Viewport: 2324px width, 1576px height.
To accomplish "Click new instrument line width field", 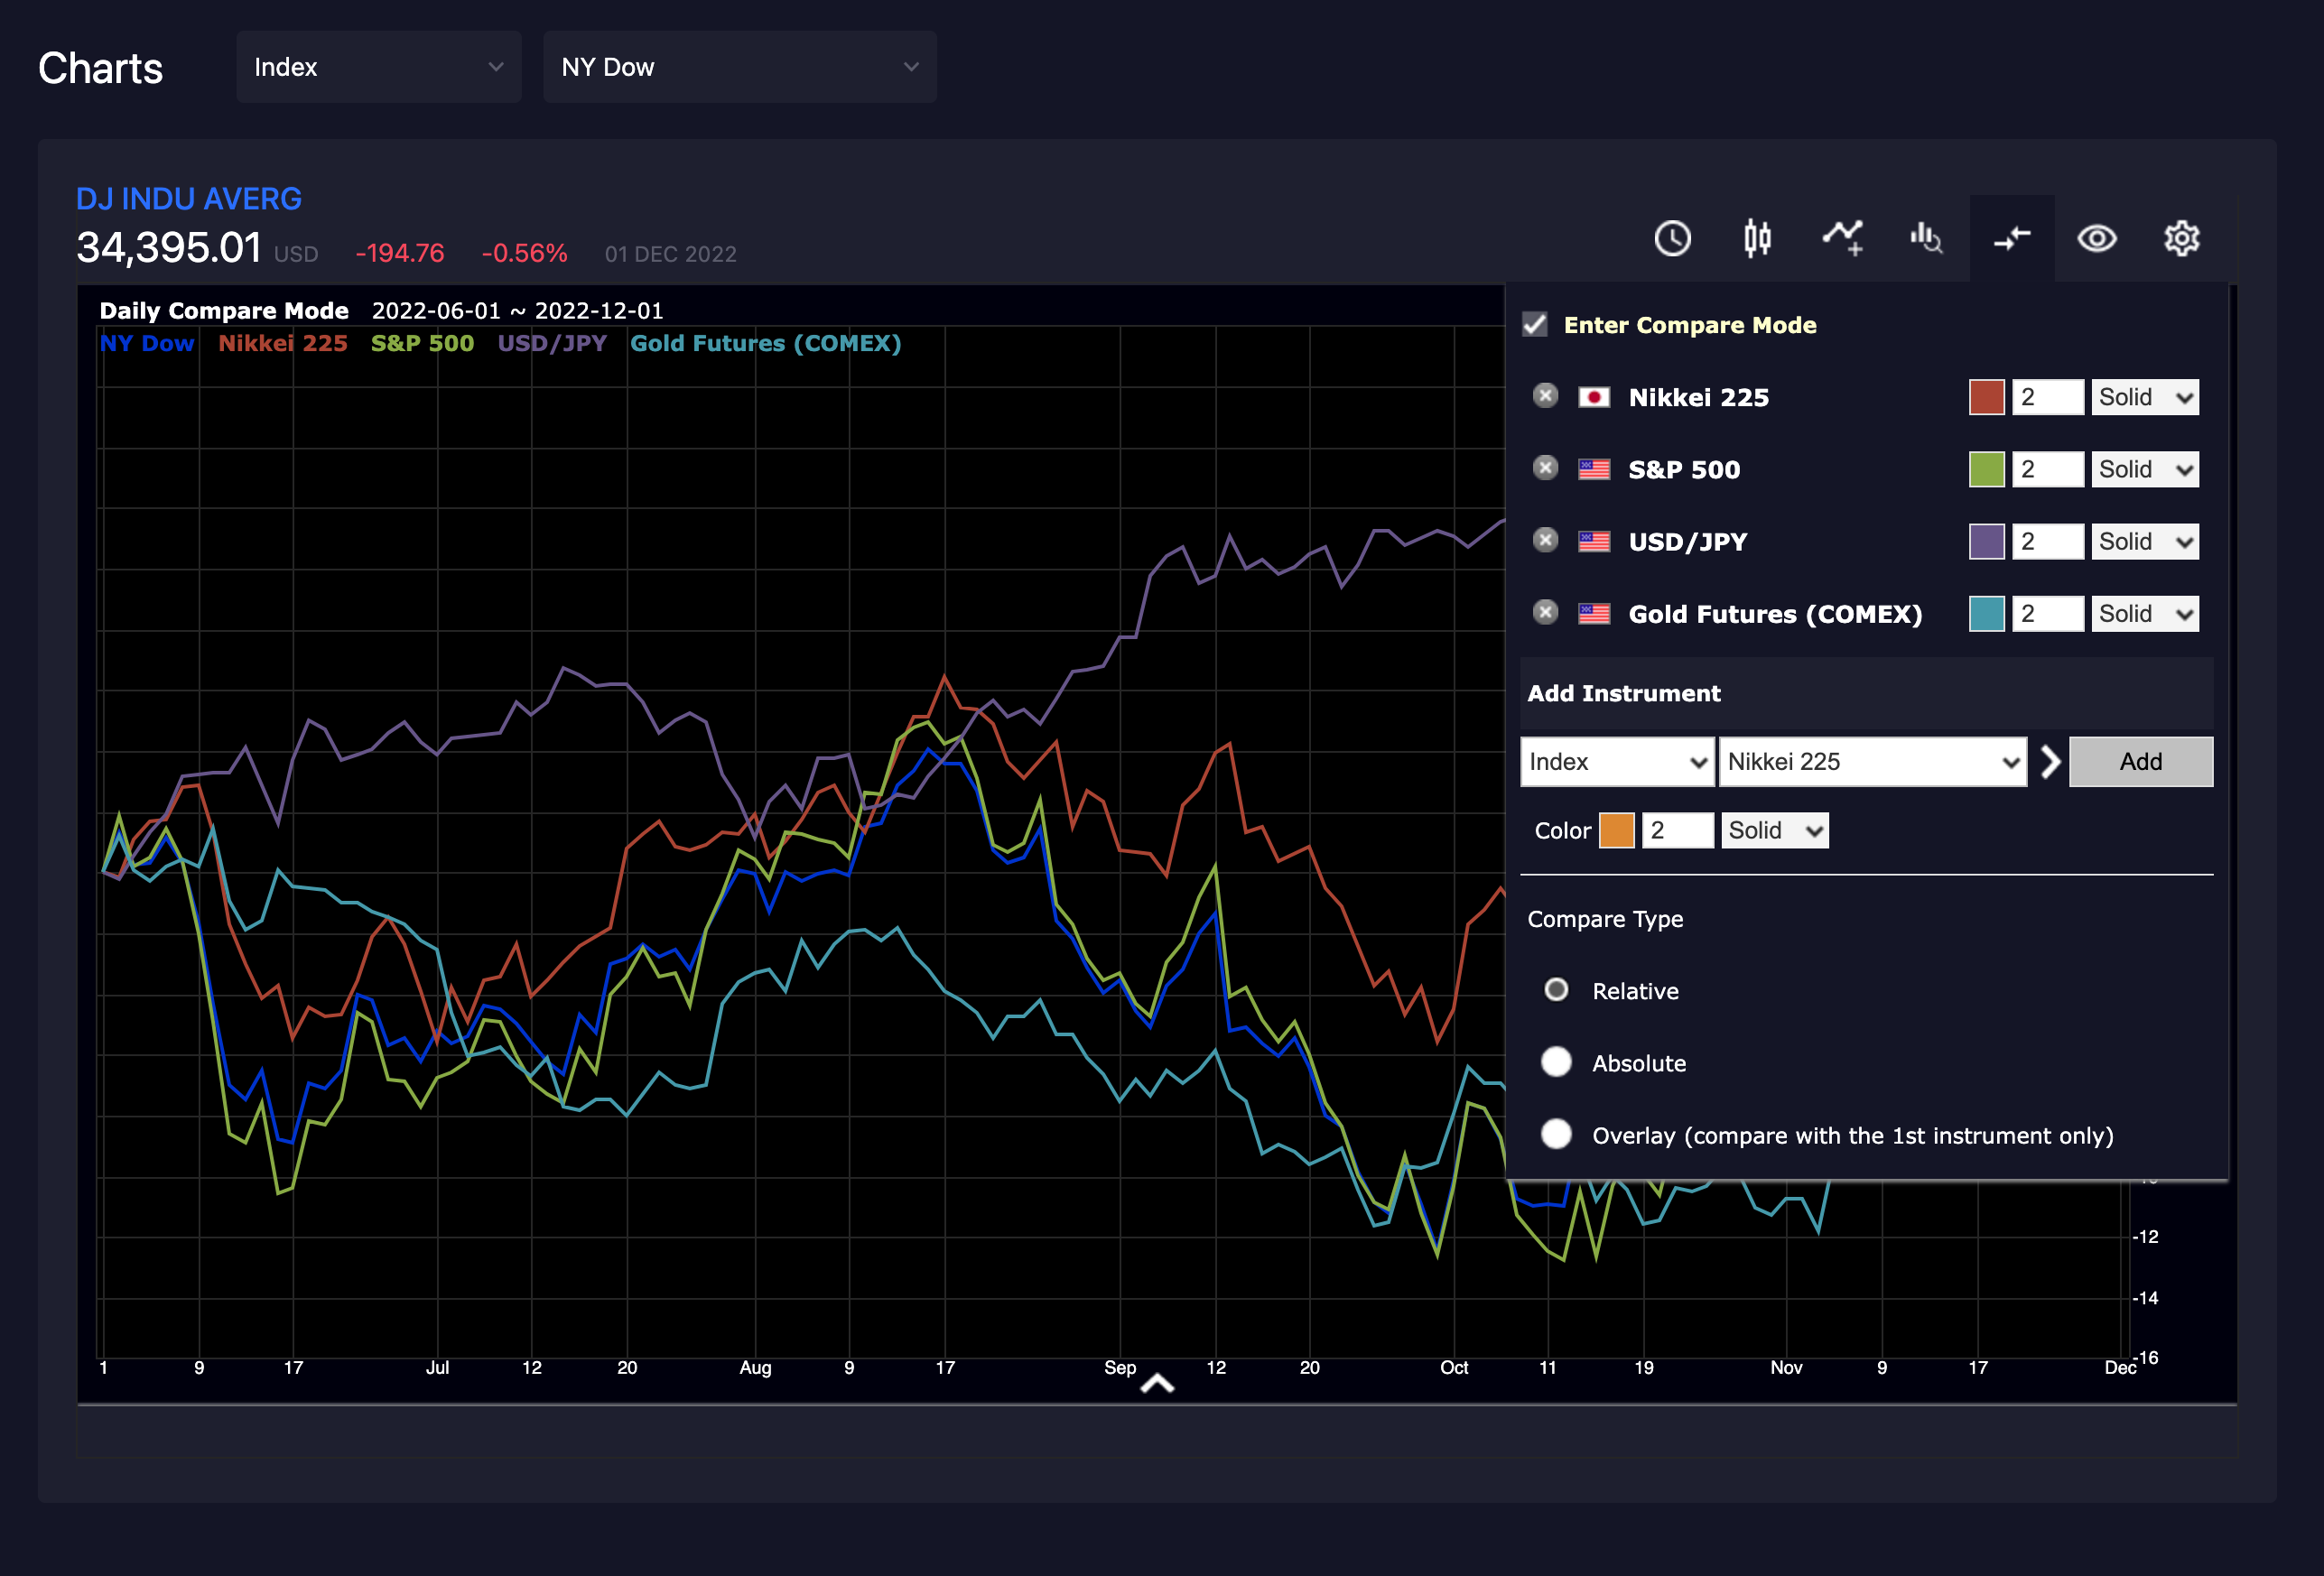I will coord(1678,830).
